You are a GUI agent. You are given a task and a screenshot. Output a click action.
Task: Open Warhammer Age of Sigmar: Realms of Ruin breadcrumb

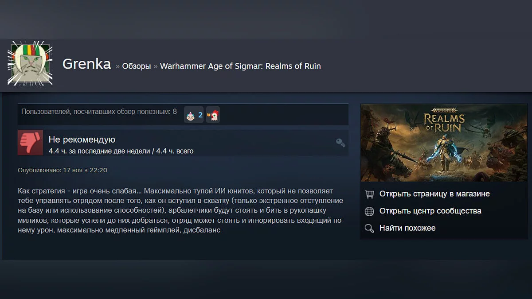pyautogui.click(x=240, y=66)
